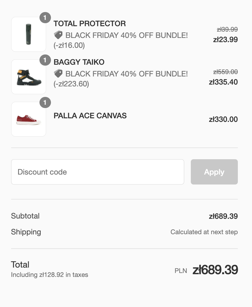
Task: Click quantity badge on Total Protector thumbnail
Action: coord(45,18)
